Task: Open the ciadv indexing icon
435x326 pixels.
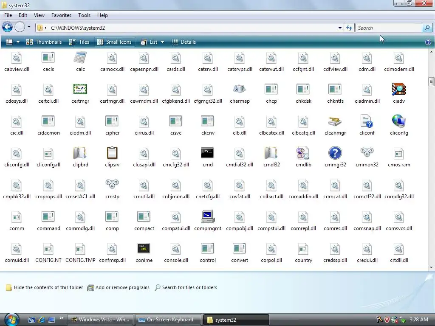Action: click(398, 89)
